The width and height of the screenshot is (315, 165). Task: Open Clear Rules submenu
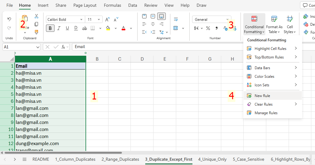click(272, 104)
